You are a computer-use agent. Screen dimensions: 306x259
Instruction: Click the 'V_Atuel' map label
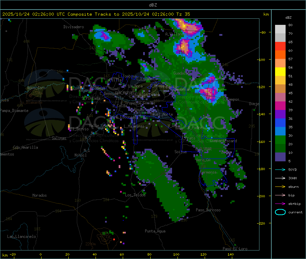[175, 126]
